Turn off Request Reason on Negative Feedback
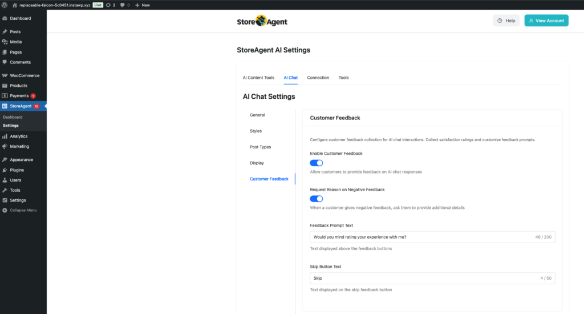This screenshot has width=584, height=314. (x=317, y=199)
